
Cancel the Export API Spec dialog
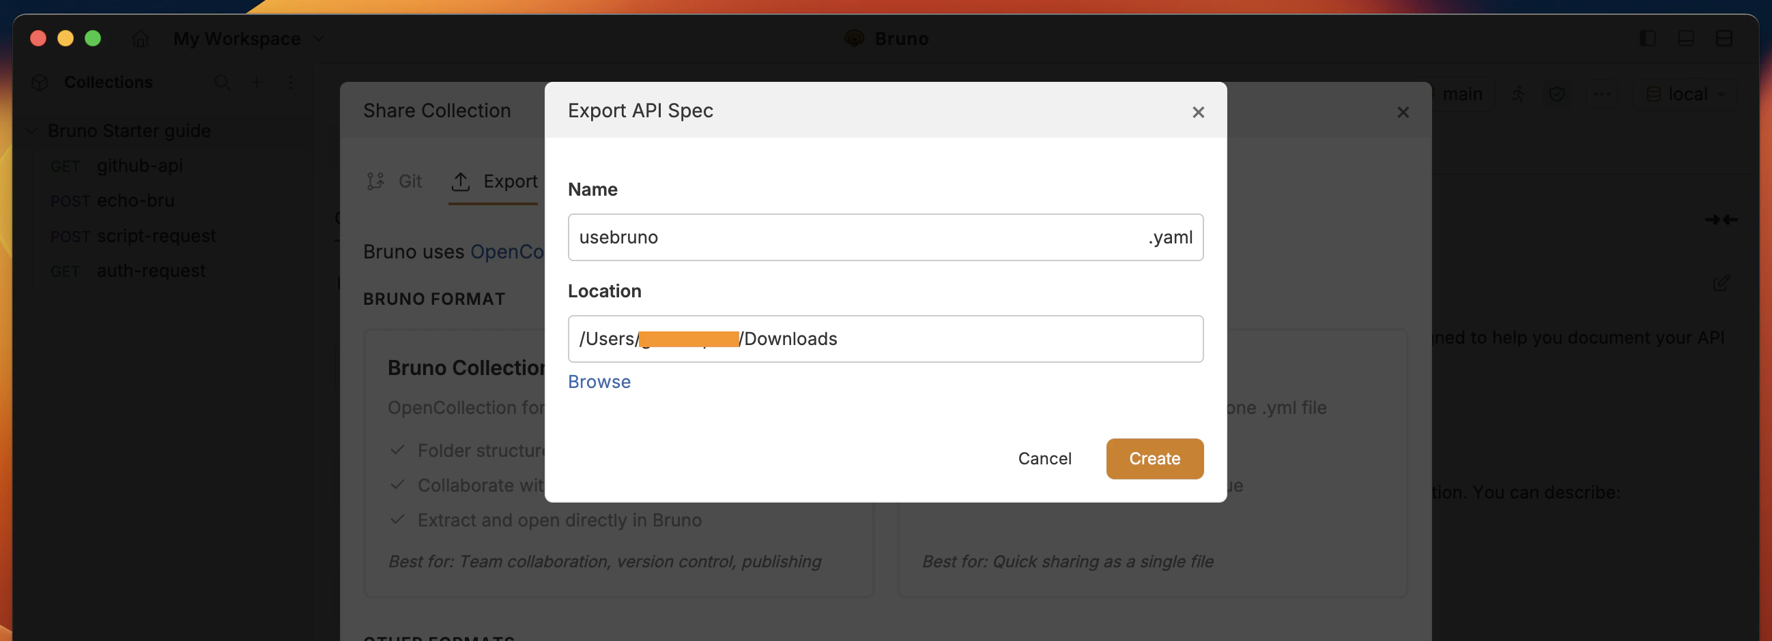pos(1044,458)
